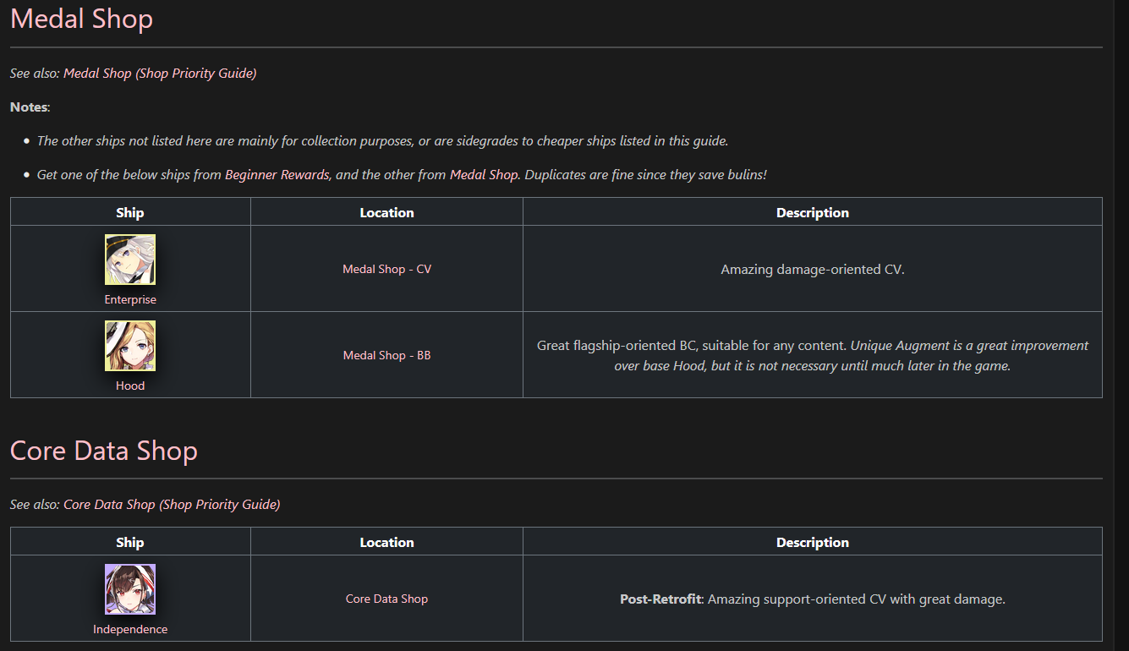This screenshot has height=651, width=1129.
Task: Follow the Beginner Rewards link
Action: point(277,175)
